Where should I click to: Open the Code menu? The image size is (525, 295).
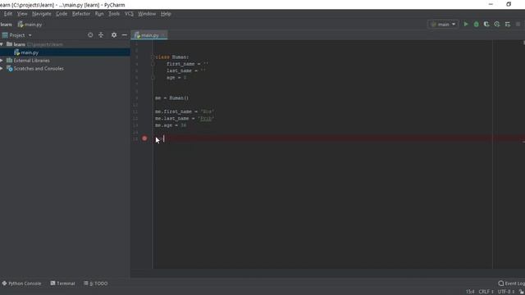[x=62, y=14]
